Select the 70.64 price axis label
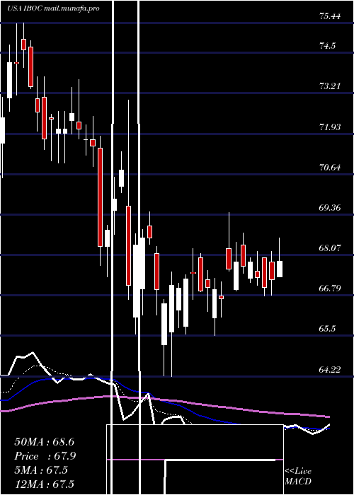 (330, 168)
